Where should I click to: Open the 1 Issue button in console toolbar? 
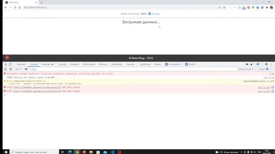[264, 69]
